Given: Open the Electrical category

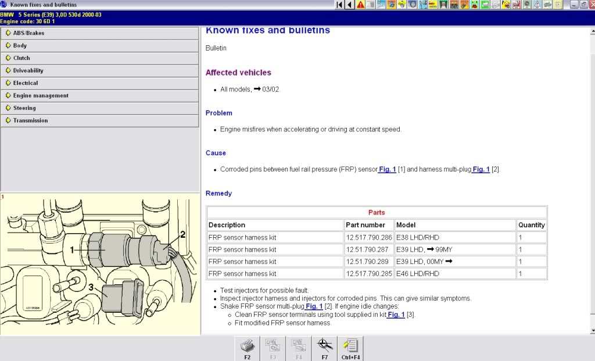Looking at the screenshot, I should tap(25, 83).
